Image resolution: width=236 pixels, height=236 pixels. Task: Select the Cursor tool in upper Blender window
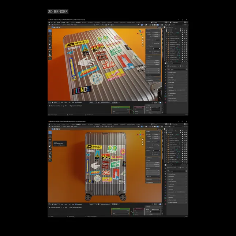click(x=50, y=34)
